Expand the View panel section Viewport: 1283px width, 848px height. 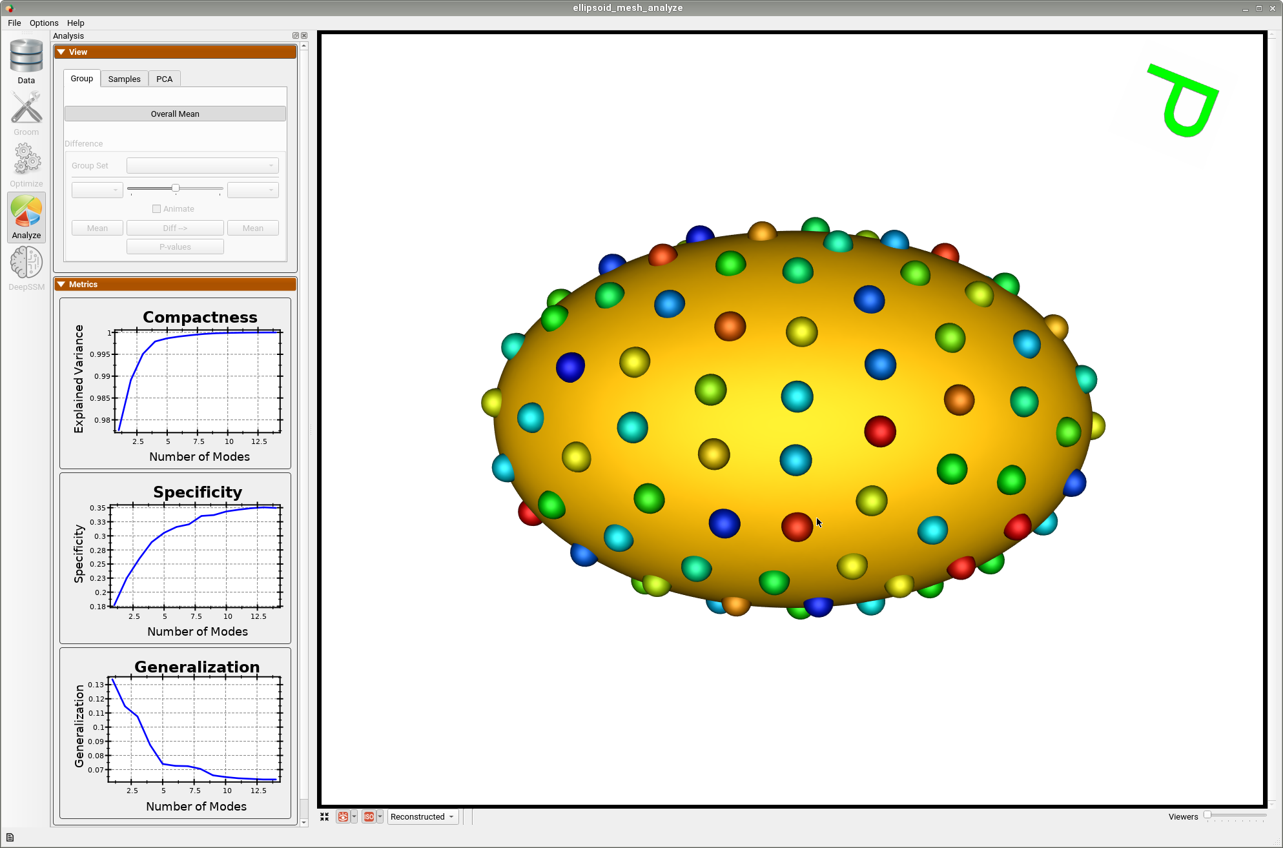[x=176, y=50]
